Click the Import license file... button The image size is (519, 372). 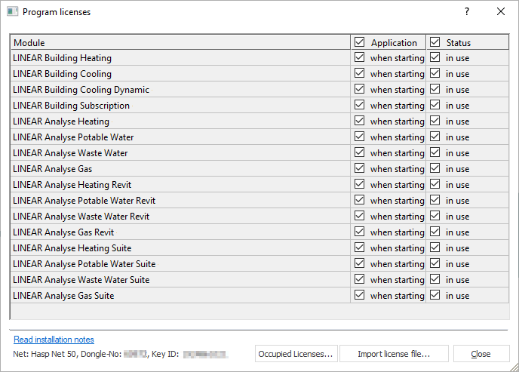point(394,354)
